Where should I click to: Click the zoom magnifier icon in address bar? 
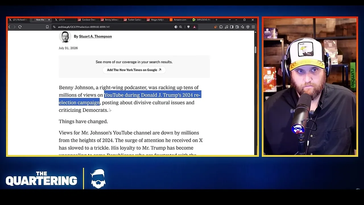coord(181,27)
